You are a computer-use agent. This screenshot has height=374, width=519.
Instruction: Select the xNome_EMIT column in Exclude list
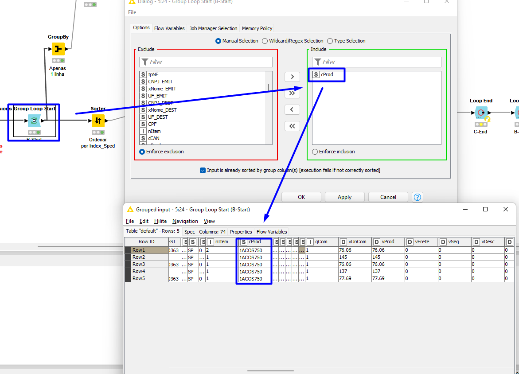pos(162,89)
